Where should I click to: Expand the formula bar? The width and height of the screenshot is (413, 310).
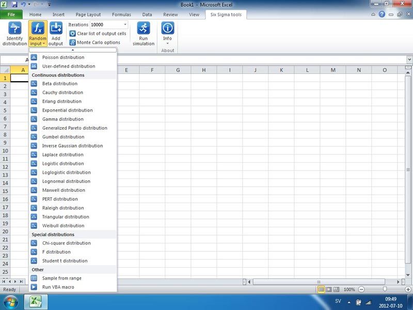pyautogui.click(x=409, y=59)
